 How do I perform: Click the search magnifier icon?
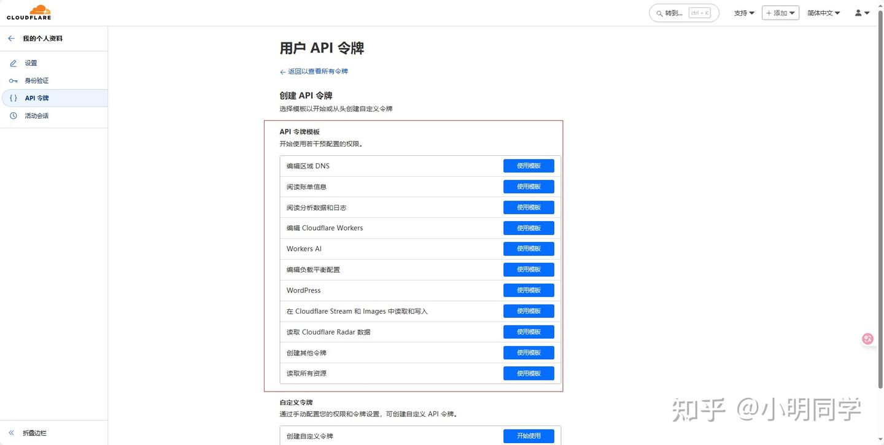[x=659, y=13]
